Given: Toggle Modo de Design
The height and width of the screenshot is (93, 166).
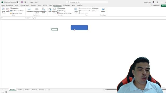Looking at the screenshot, I should coord(54,11).
